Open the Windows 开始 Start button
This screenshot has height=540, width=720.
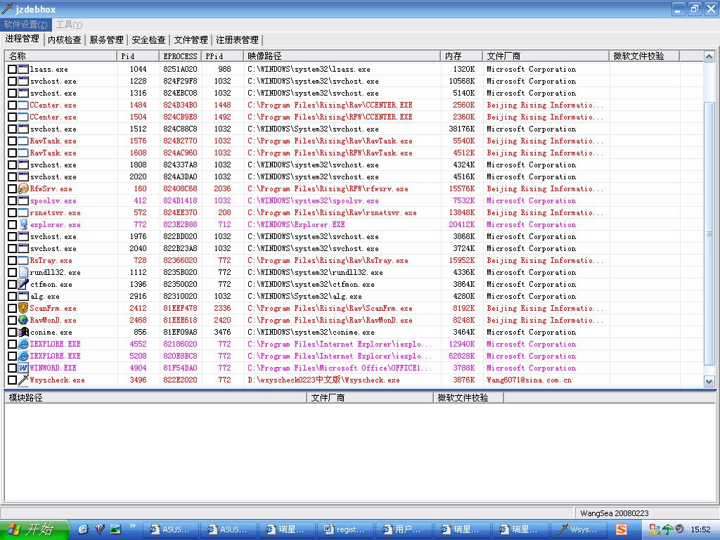point(35,529)
